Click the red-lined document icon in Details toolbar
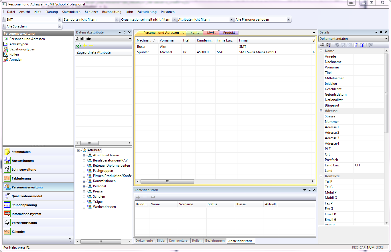Viewport: 391px width, 252px height. [356, 45]
